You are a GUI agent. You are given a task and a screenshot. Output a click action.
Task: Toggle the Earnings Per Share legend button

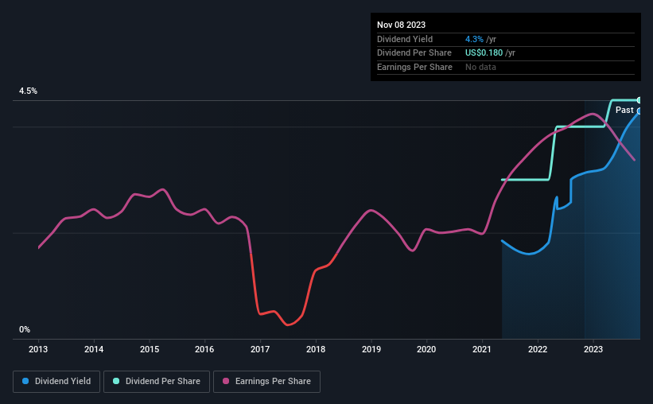(266, 382)
